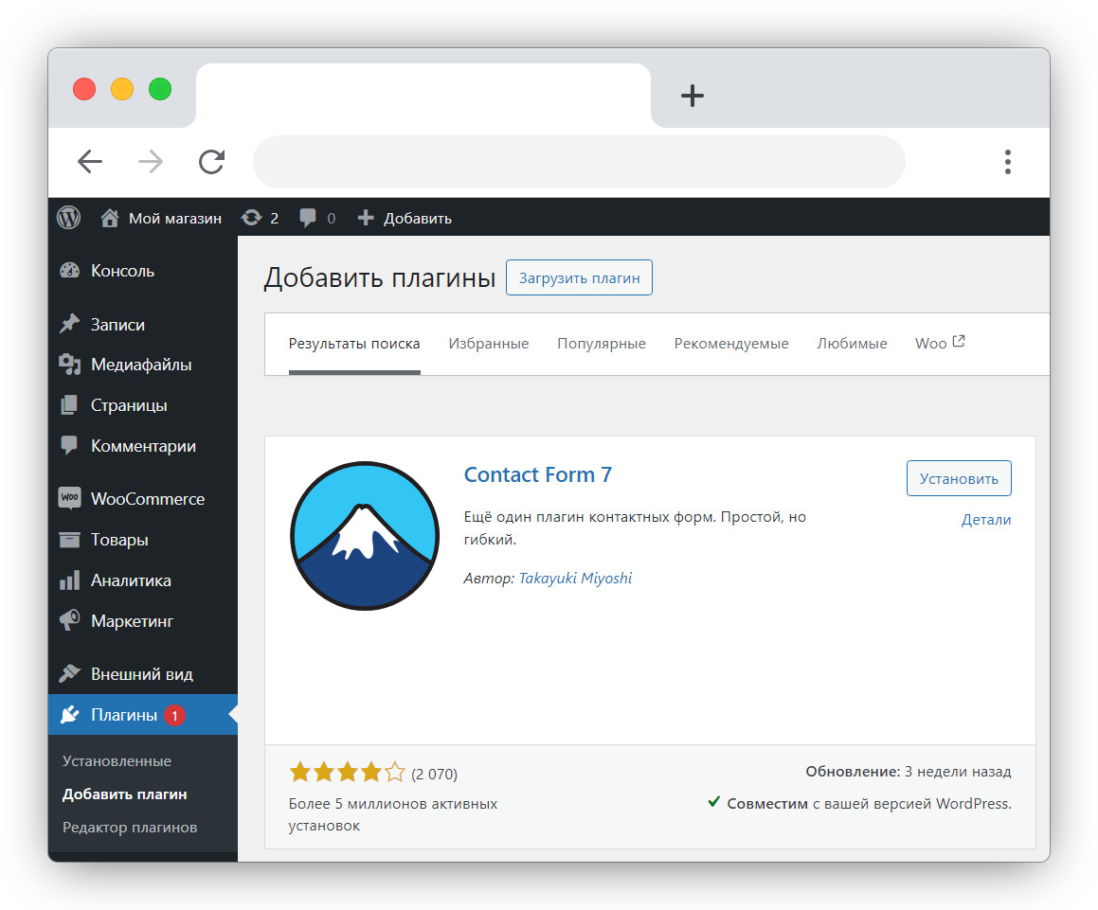Viewport: 1098px width, 910px height.
Task: Click the updates count 2 in admin bar
Action: point(275,219)
